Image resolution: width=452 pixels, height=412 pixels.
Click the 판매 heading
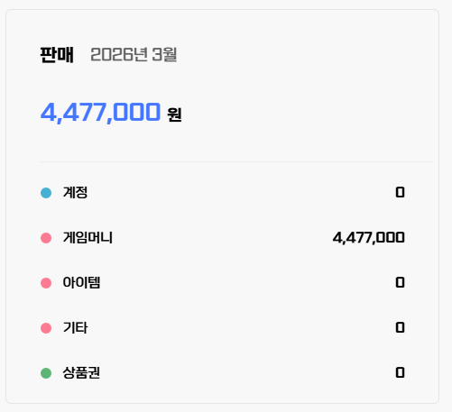(x=57, y=55)
